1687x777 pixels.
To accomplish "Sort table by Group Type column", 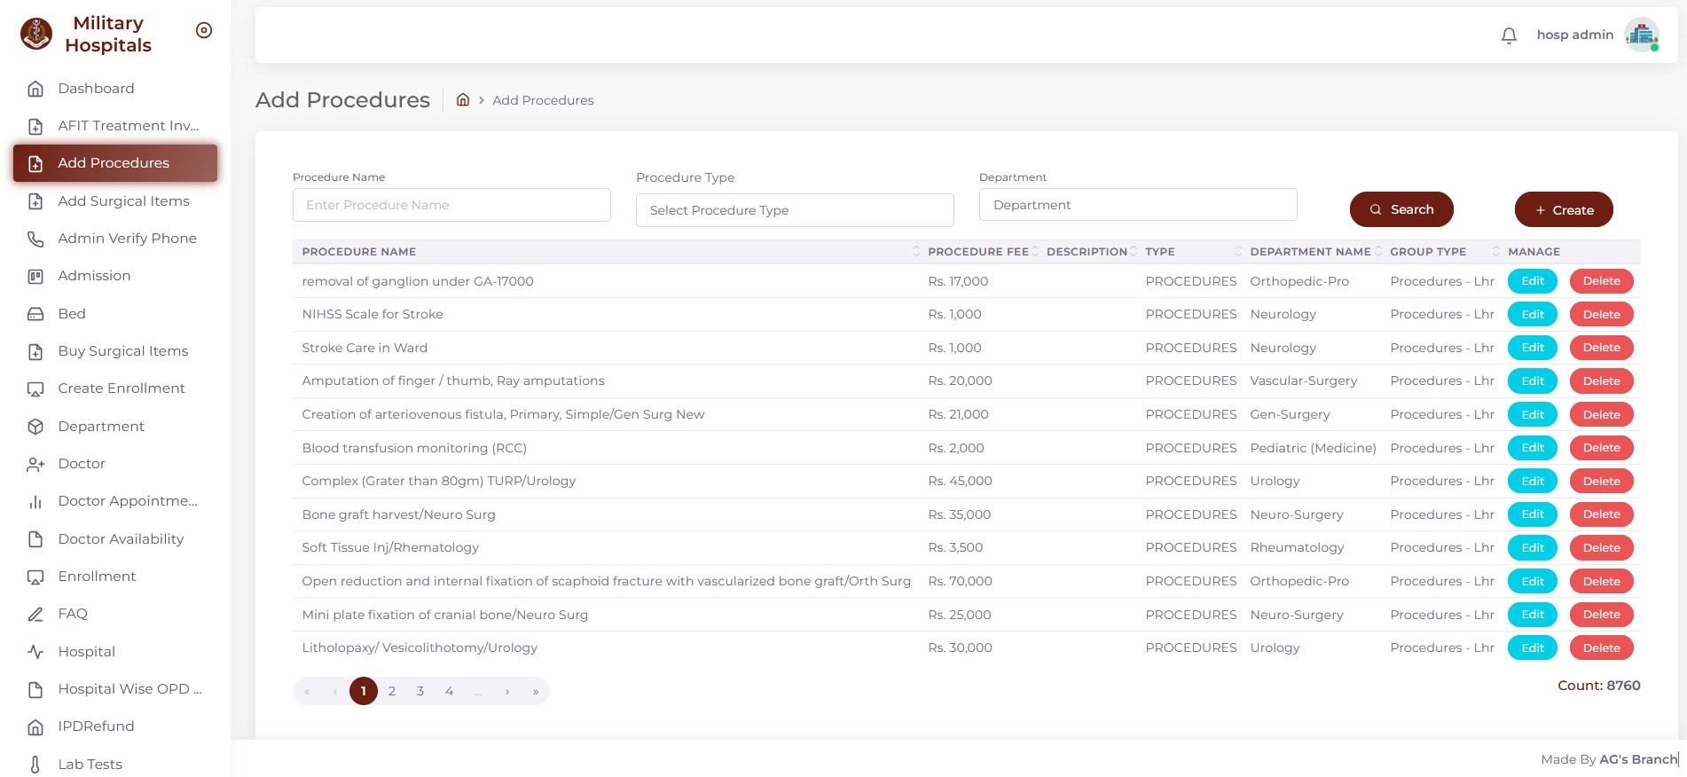I will 1496,252.
